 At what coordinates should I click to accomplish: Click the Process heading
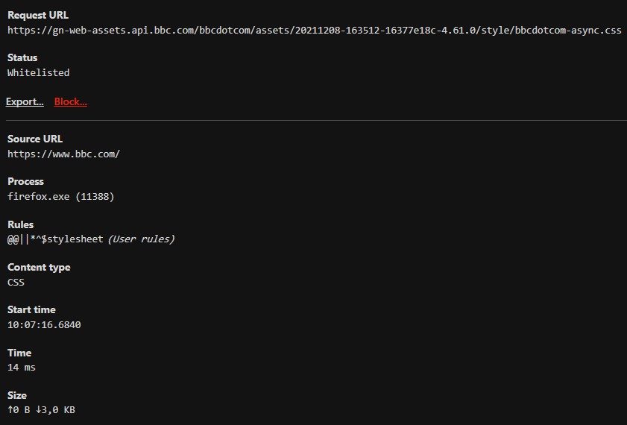pyautogui.click(x=25, y=181)
